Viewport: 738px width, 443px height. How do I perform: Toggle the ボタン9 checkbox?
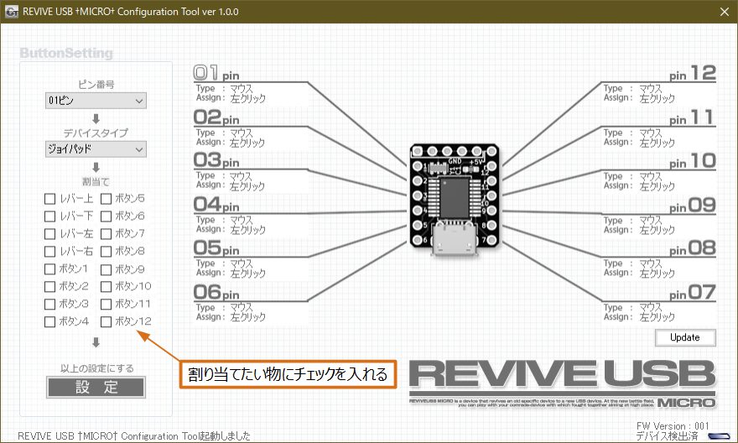(x=106, y=269)
